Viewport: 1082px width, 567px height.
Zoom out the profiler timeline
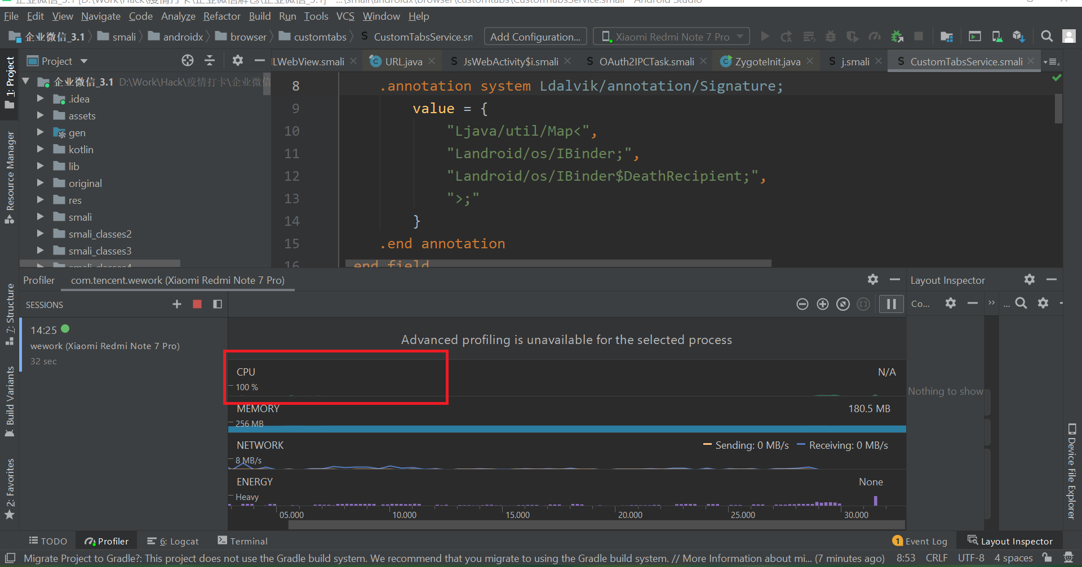[x=802, y=304]
